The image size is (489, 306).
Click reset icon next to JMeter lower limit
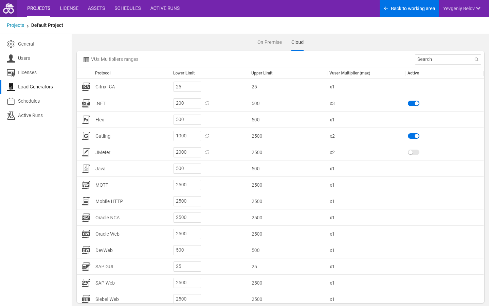click(x=207, y=152)
